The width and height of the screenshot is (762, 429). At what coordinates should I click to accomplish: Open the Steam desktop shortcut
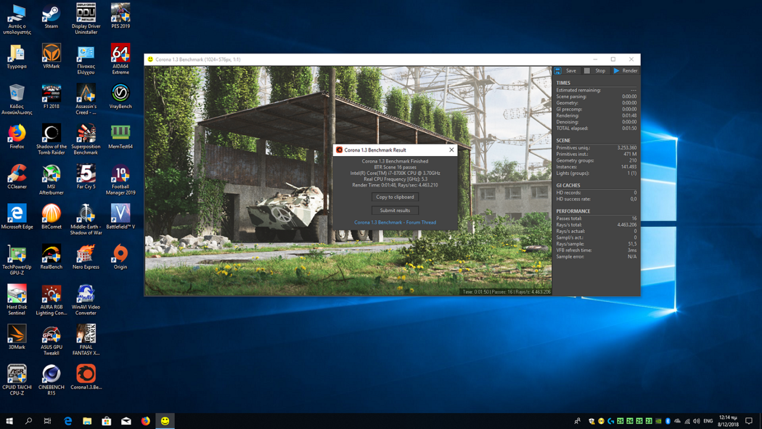tap(51, 17)
